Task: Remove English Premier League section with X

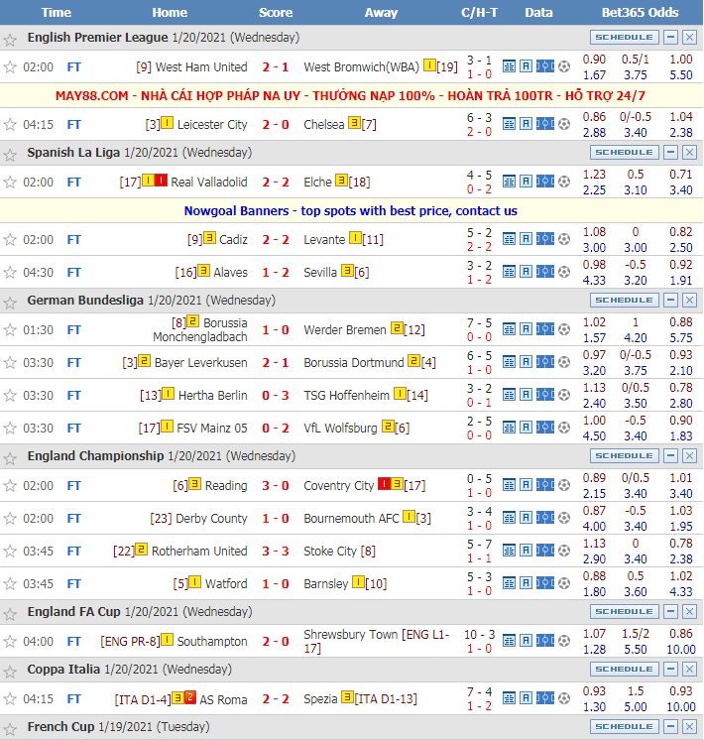Action: tap(689, 38)
